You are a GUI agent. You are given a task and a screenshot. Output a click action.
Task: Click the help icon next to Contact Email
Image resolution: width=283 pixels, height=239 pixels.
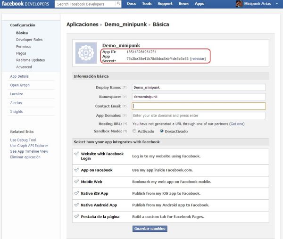coord(125,106)
